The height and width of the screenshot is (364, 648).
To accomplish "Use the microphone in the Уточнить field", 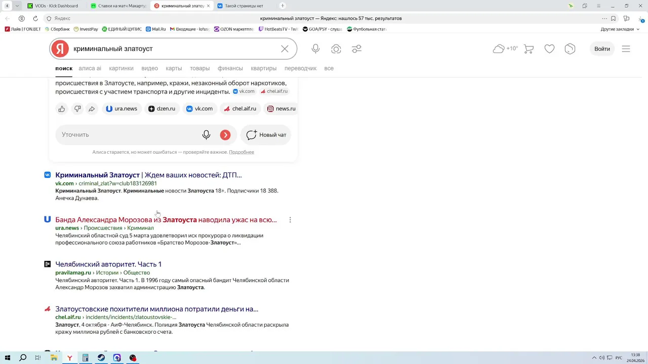I will coord(206,135).
